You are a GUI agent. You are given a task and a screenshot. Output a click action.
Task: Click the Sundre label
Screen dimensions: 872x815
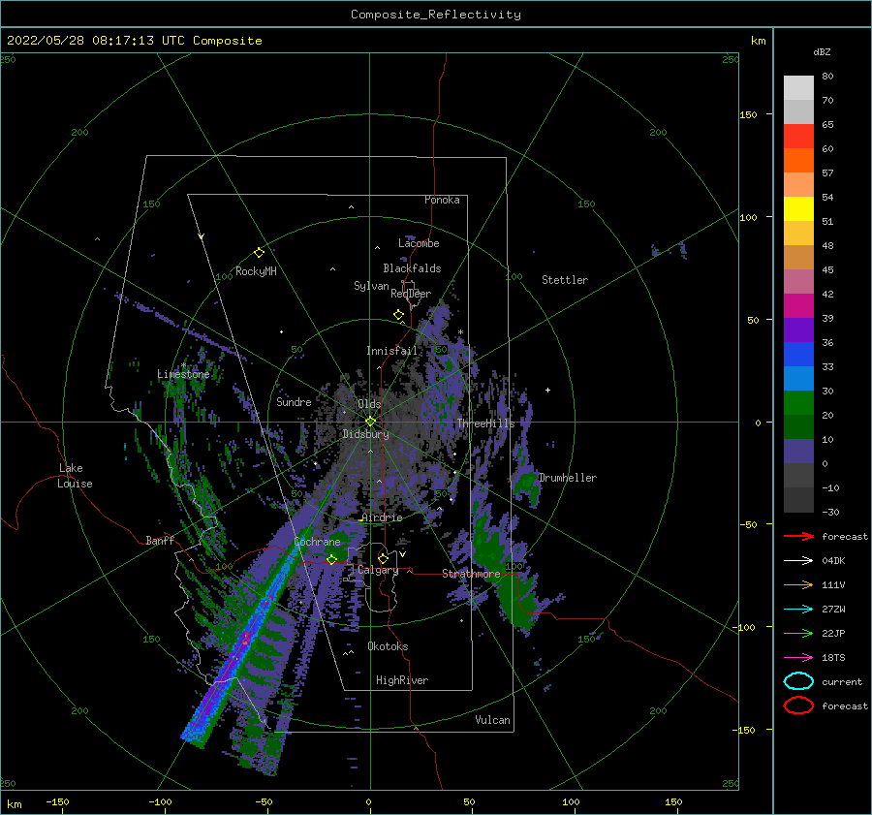click(x=294, y=401)
